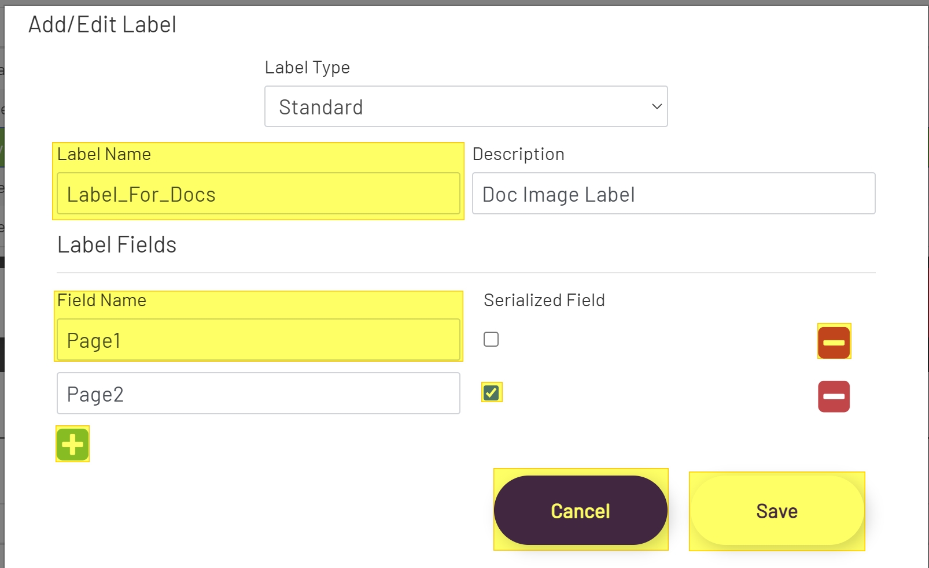Select Standard in the Label Type combo box
The image size is (929, 568).
tap(466, 106)
